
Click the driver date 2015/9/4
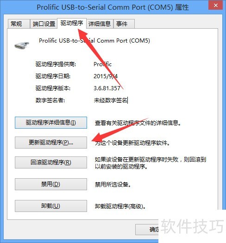click(106, 76)
